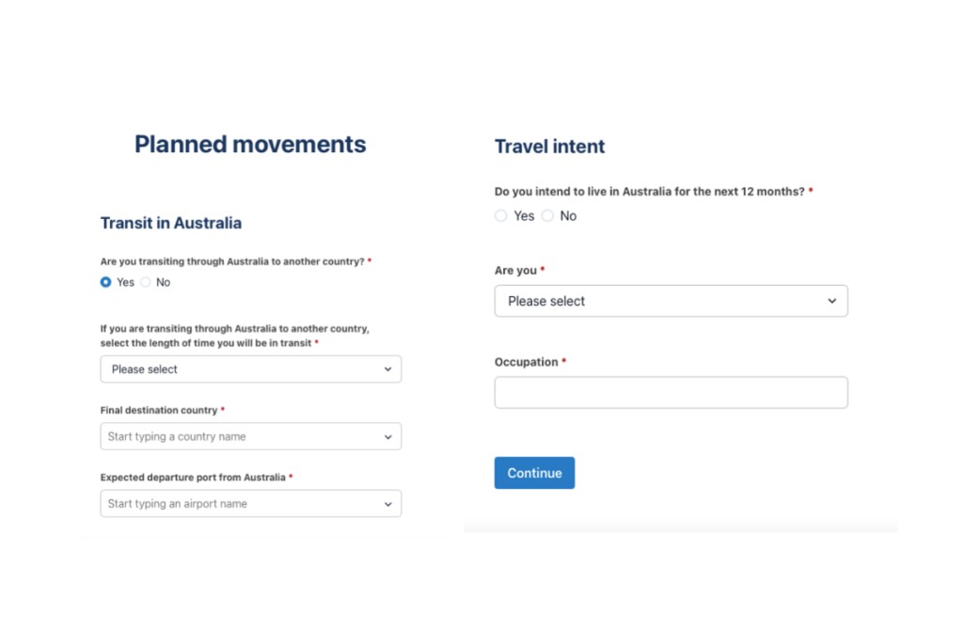The image size is (963, 642).
Task: Choose No for transiting through Australia
Action: point(146,282)
